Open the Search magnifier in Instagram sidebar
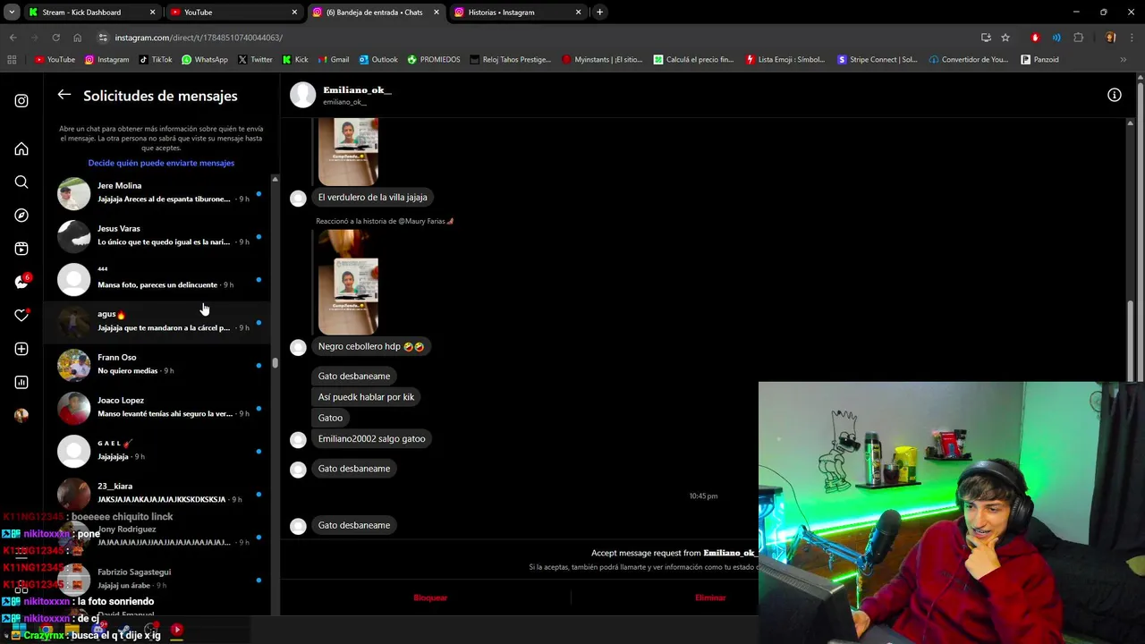Image resolution: width=1145 pixels, height=644 pixels. (21, 182)
